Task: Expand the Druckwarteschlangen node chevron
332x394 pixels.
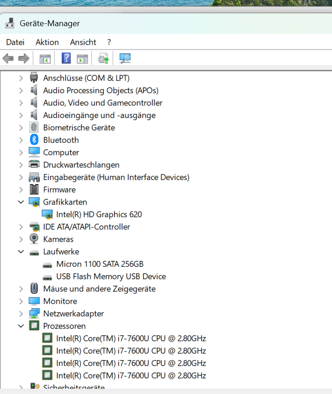Action: click(21, 165)
